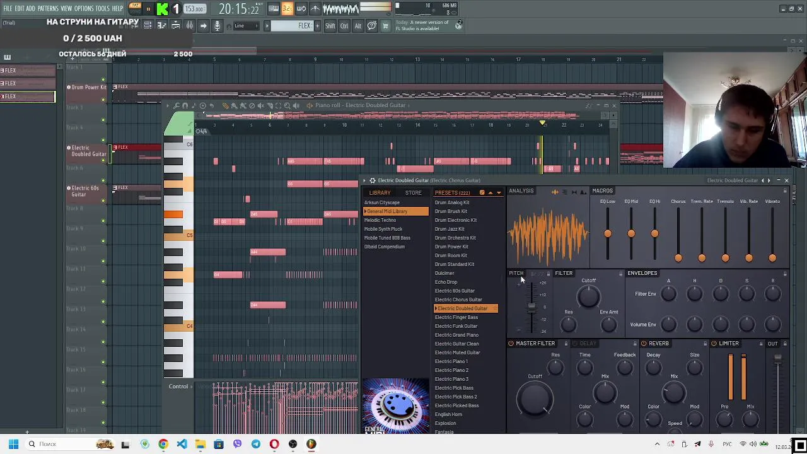The image size is (807, 454).
Task: Open the Control lane selector in piano roll
Action: coord(178,387)
